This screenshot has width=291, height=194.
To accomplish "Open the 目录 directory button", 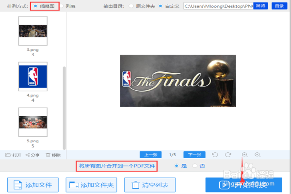I will click(279, 6).
